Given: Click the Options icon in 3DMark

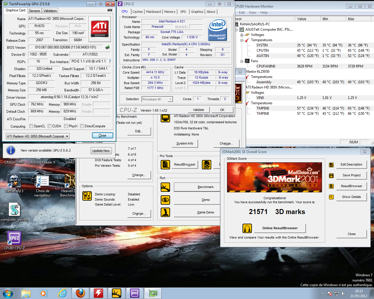Looking at the screenshot, I should tap(87, 196).
